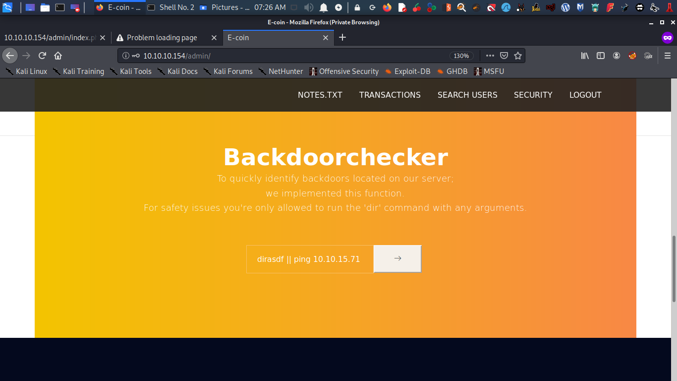Screen dimensions: 677x381
Task: Open the Kali Linux bookmark
Action: pyautogui.click(x=26, y=71)
